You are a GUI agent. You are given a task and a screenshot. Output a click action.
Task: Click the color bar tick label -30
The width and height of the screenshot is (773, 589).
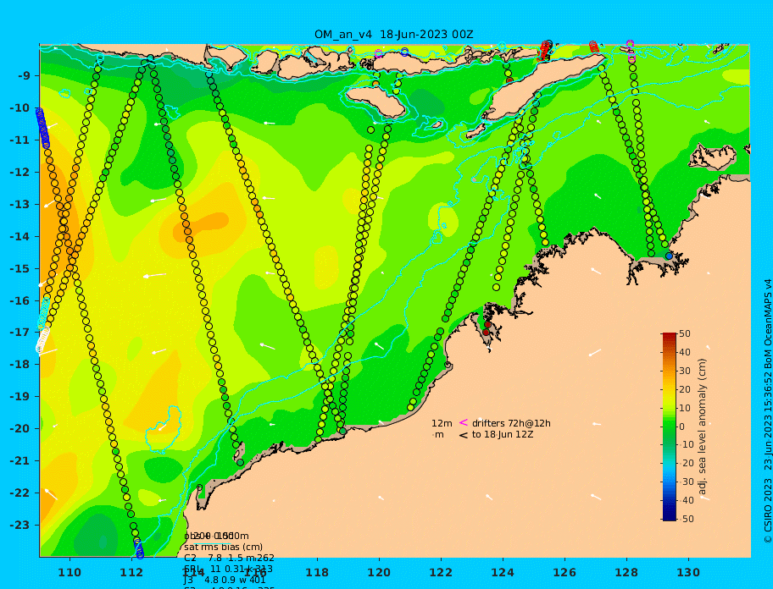tap(687, 482)
